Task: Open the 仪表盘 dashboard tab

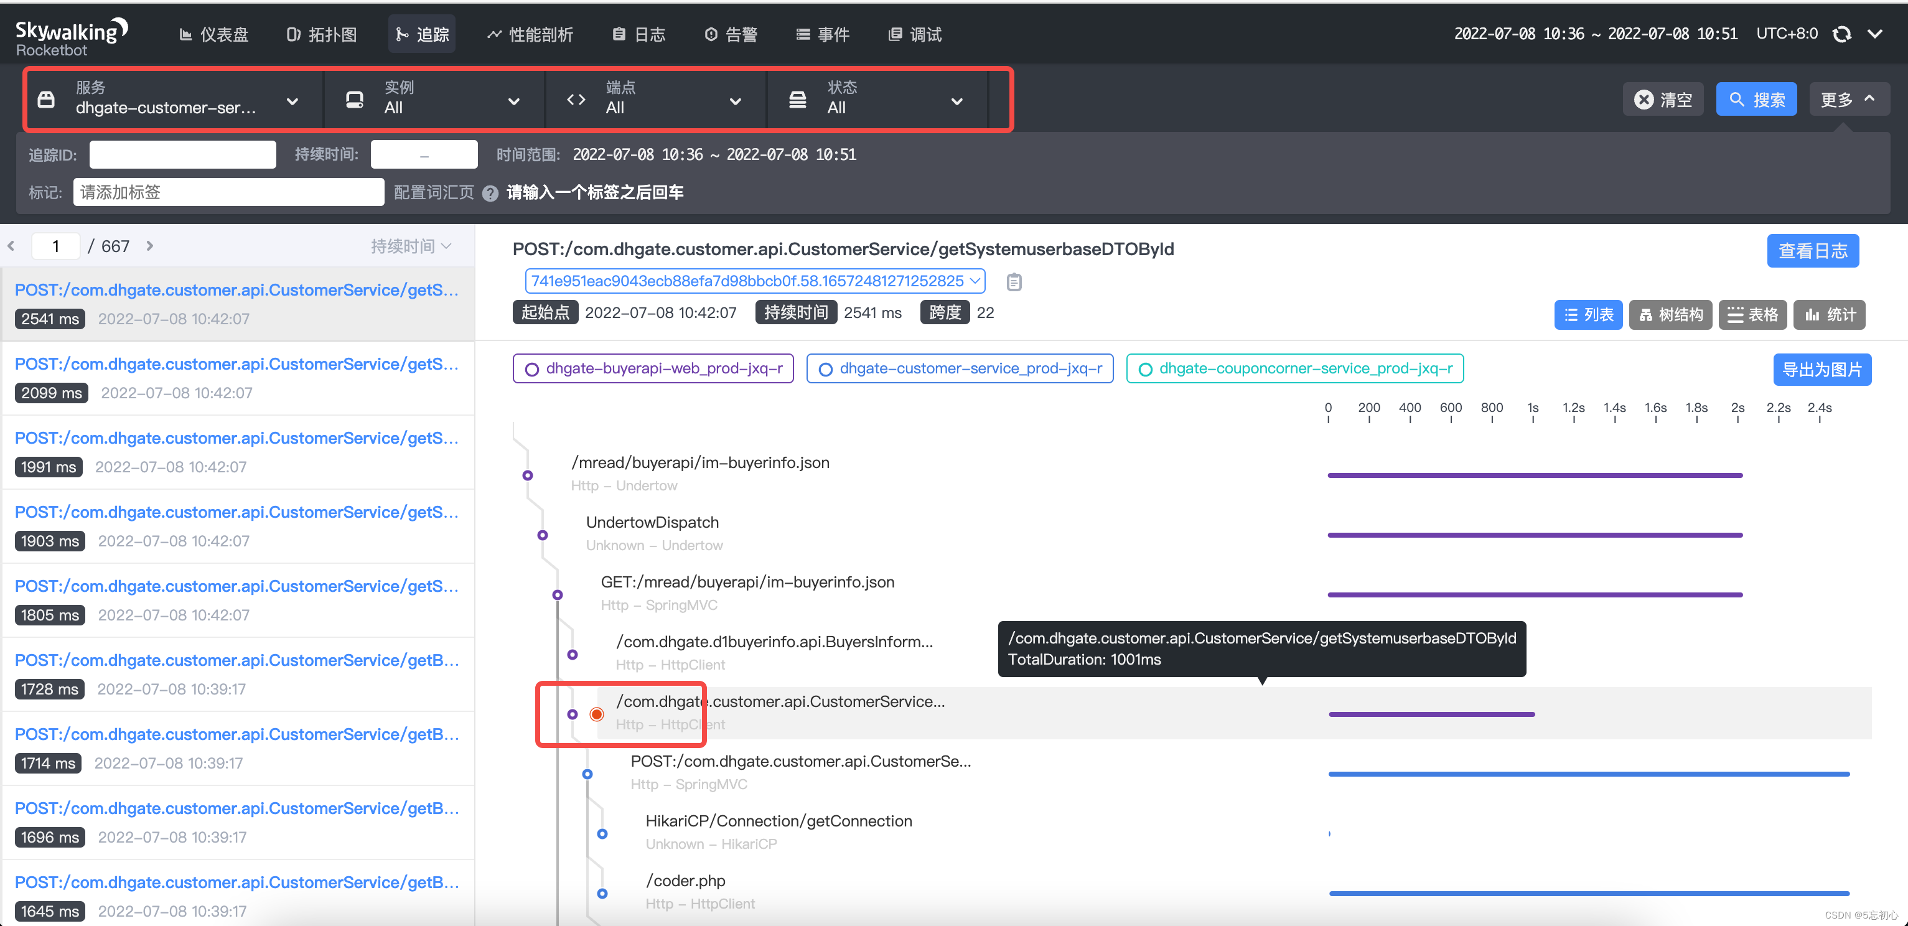Action: pos(214,34)
